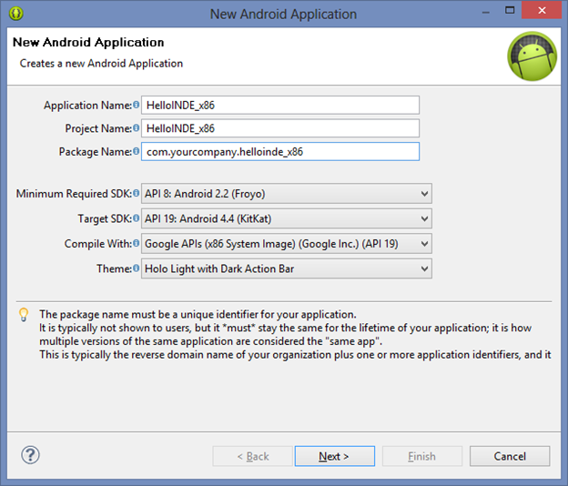Click into the Package Name field
568x486 pixels.
click(x=280, y=151)
